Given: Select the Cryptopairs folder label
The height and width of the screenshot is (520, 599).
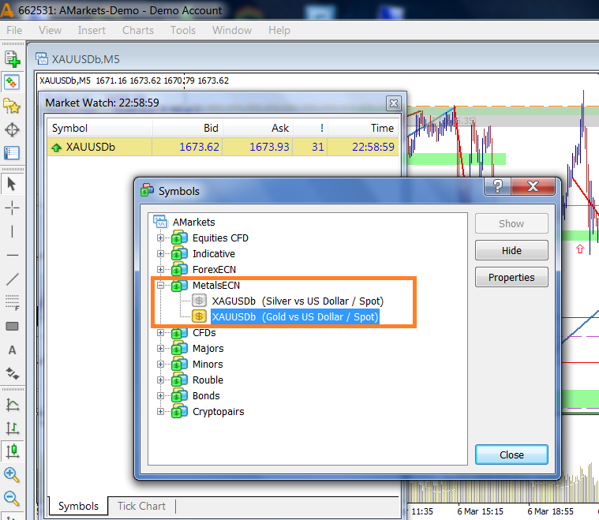Looking at the screenshot, I should click(x=218, y=411).
